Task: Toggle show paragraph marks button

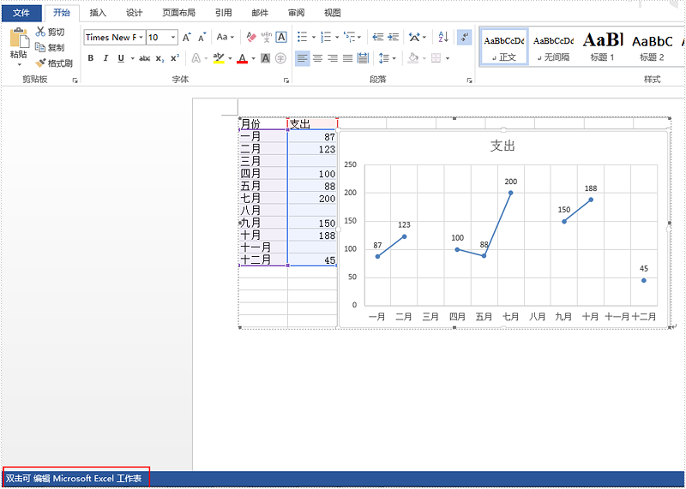Action: tap(464, 37)
